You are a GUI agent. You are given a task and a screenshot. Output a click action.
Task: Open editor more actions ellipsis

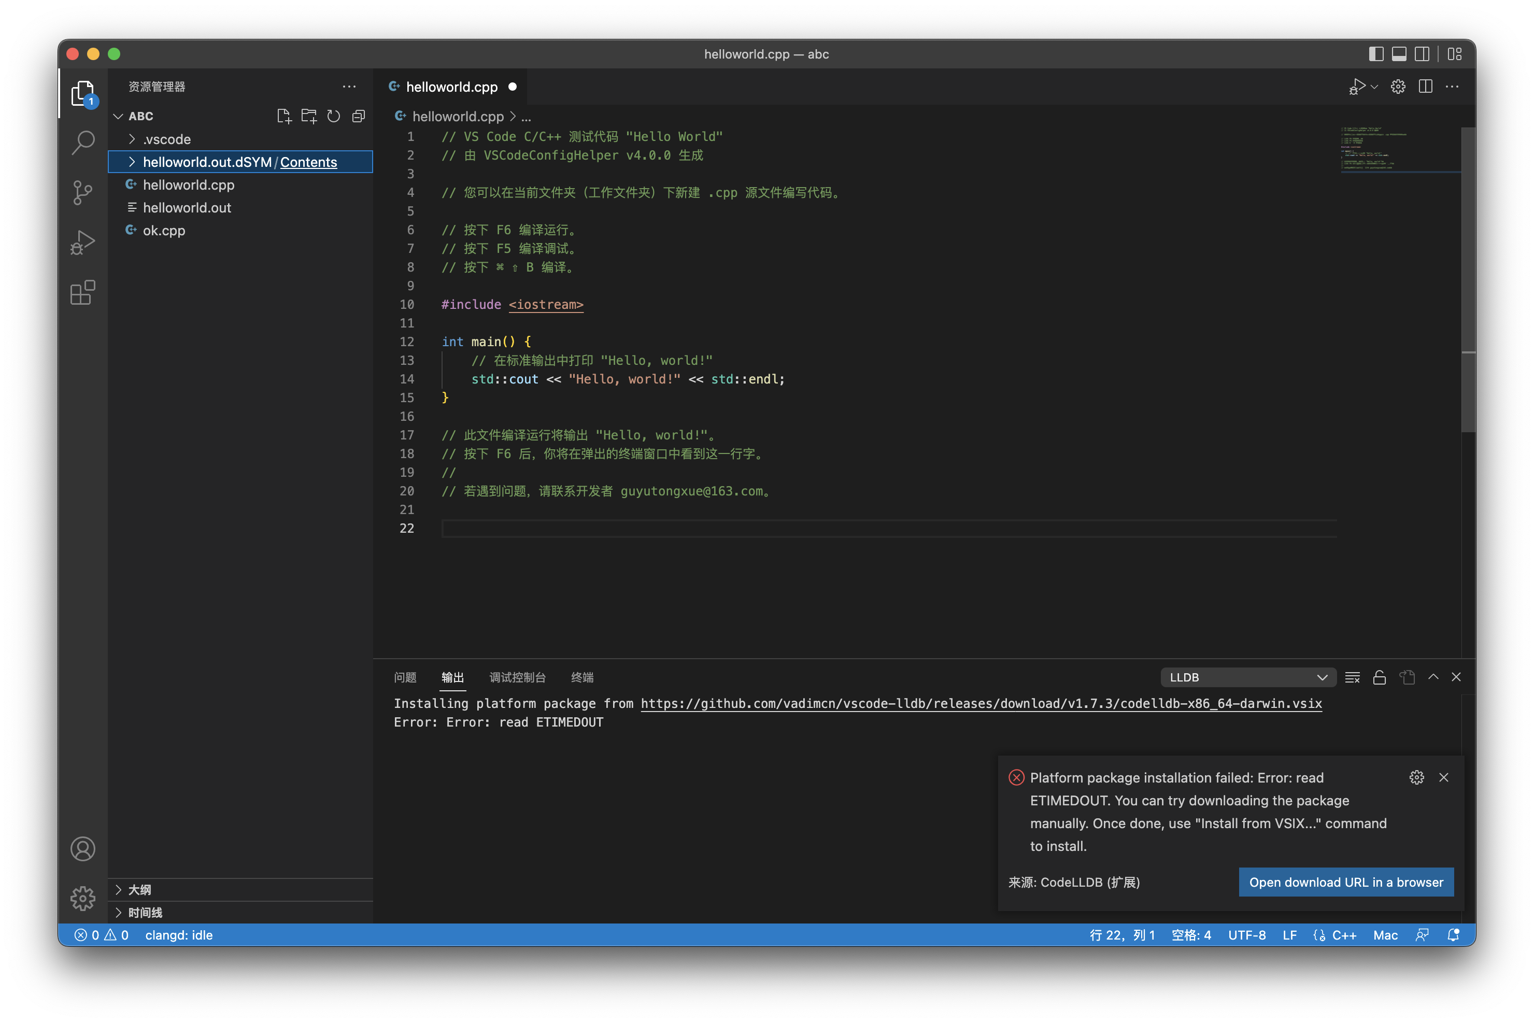coord(1452,87)
